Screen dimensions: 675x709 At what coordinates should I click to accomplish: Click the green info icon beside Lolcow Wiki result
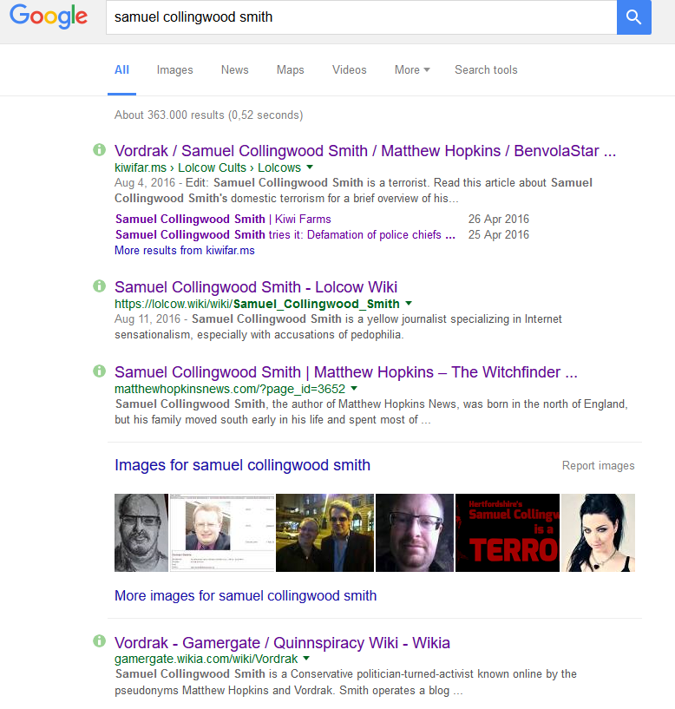tap(99, 286)
